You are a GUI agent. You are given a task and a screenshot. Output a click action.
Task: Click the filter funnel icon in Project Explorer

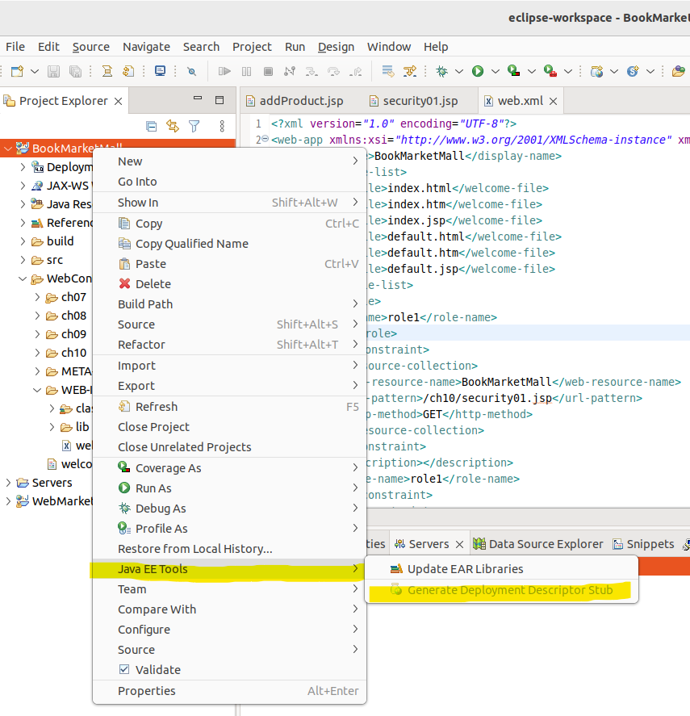point(194,126)
